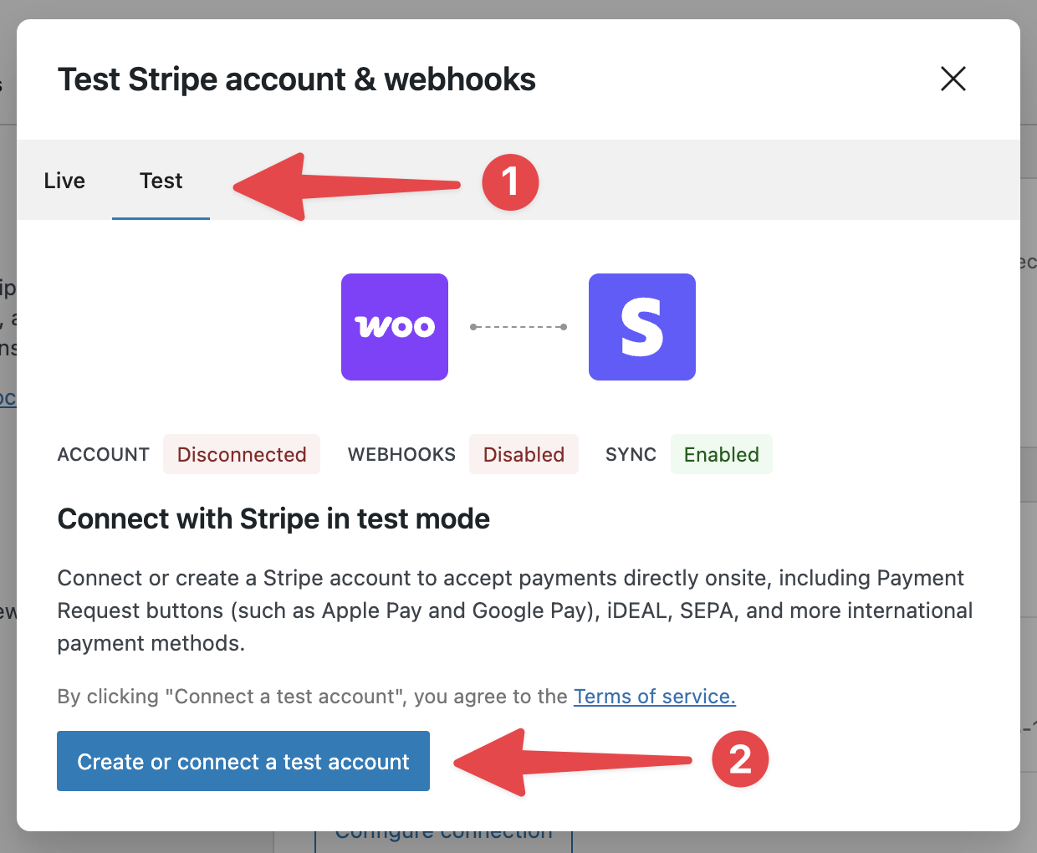
Task: Click the dialog title Test Stripe account & webhooks
Action: coord(296,79)
